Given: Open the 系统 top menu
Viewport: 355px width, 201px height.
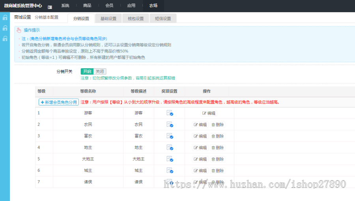Looking at the screenshot, I should 65,6.
